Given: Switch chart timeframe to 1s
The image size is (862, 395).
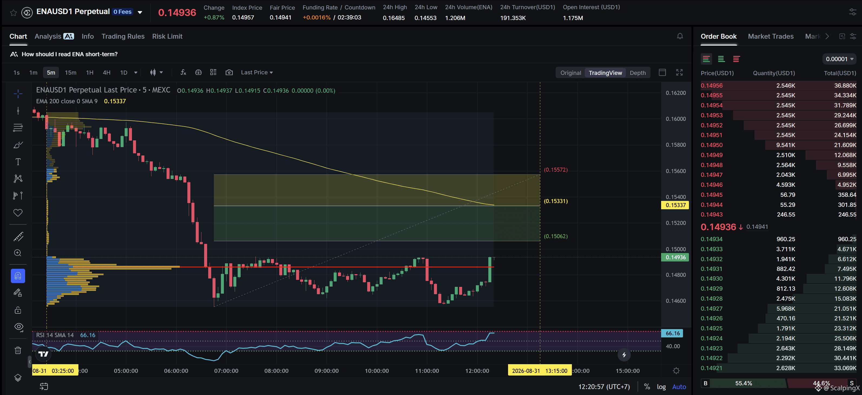Looking at the screenshot, I should pos(16,72).
